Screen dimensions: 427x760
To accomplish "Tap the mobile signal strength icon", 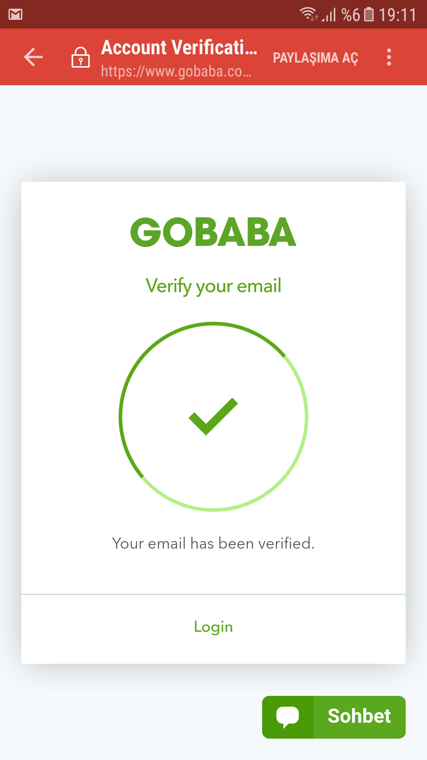I will [x=329, y=15].
